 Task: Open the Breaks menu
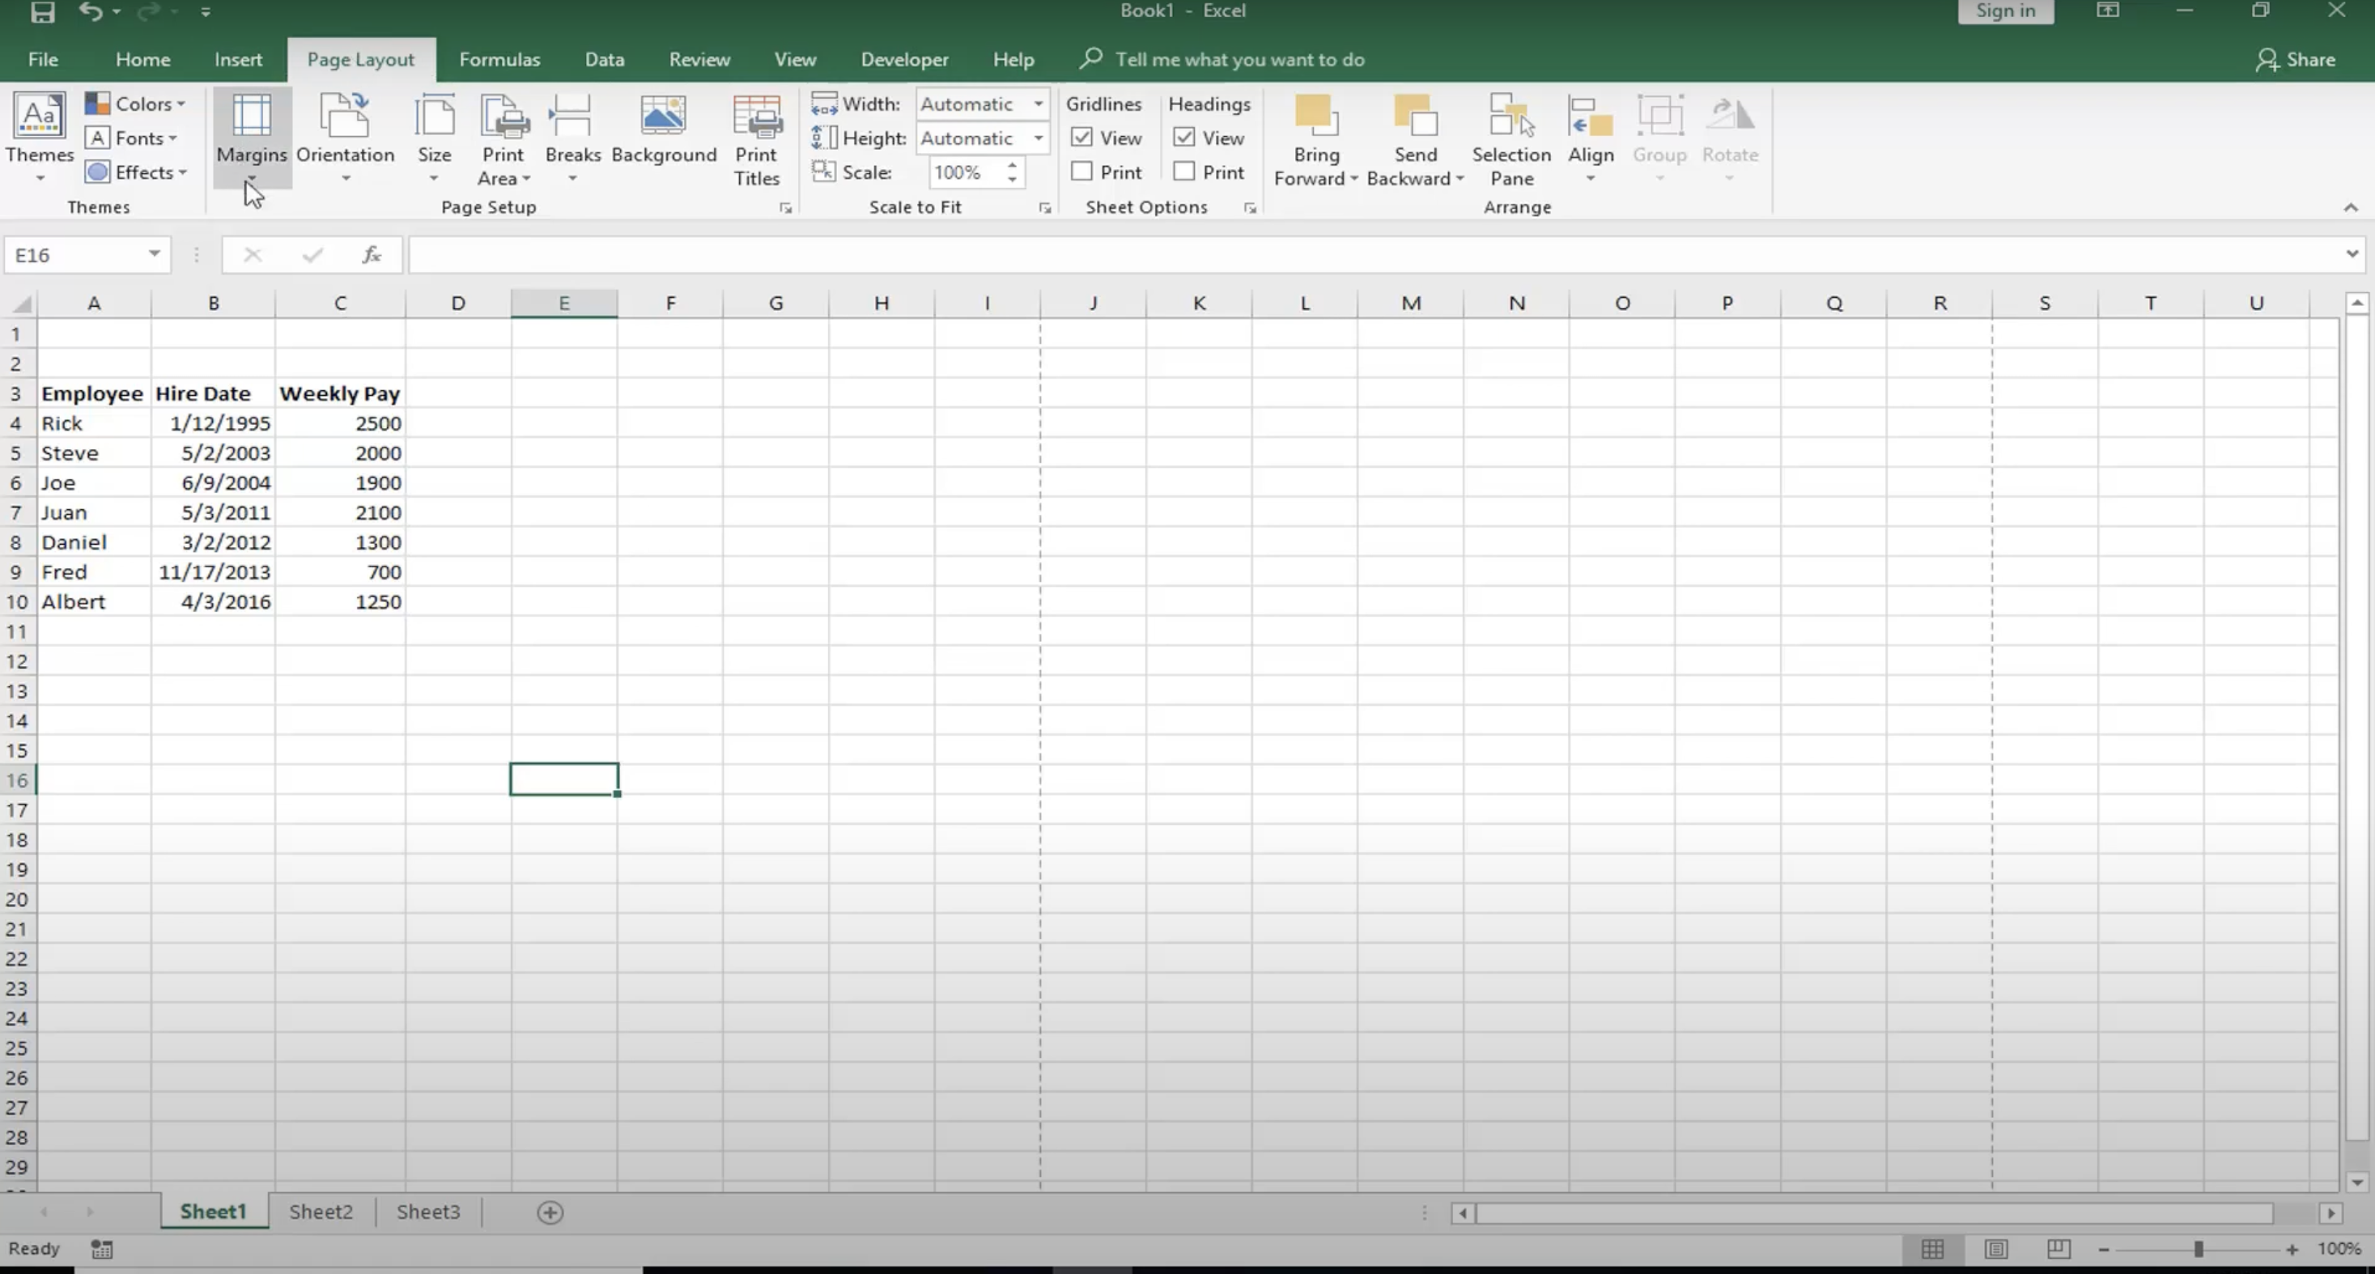pos(572,138)
